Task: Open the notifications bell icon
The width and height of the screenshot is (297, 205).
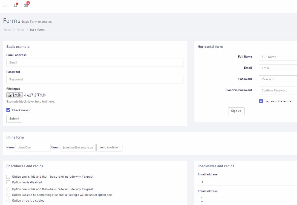Action: [x=15, y=5]
